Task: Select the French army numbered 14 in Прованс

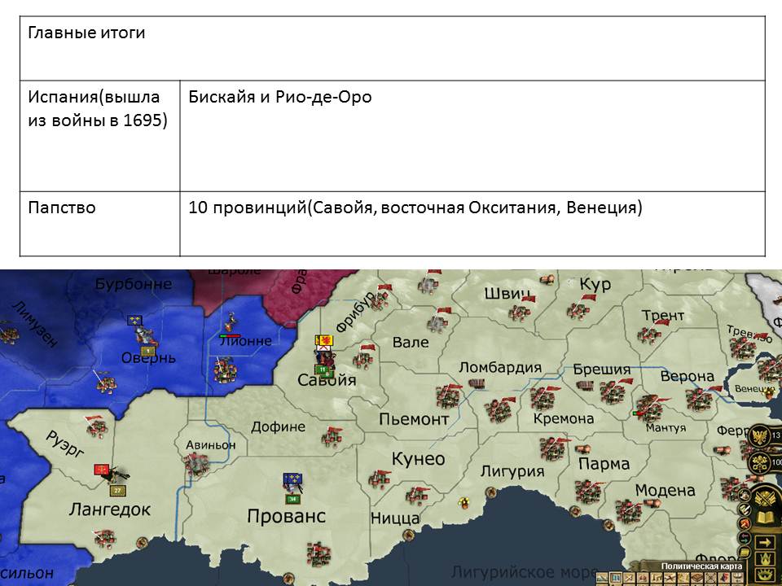Action: [292, 488]
